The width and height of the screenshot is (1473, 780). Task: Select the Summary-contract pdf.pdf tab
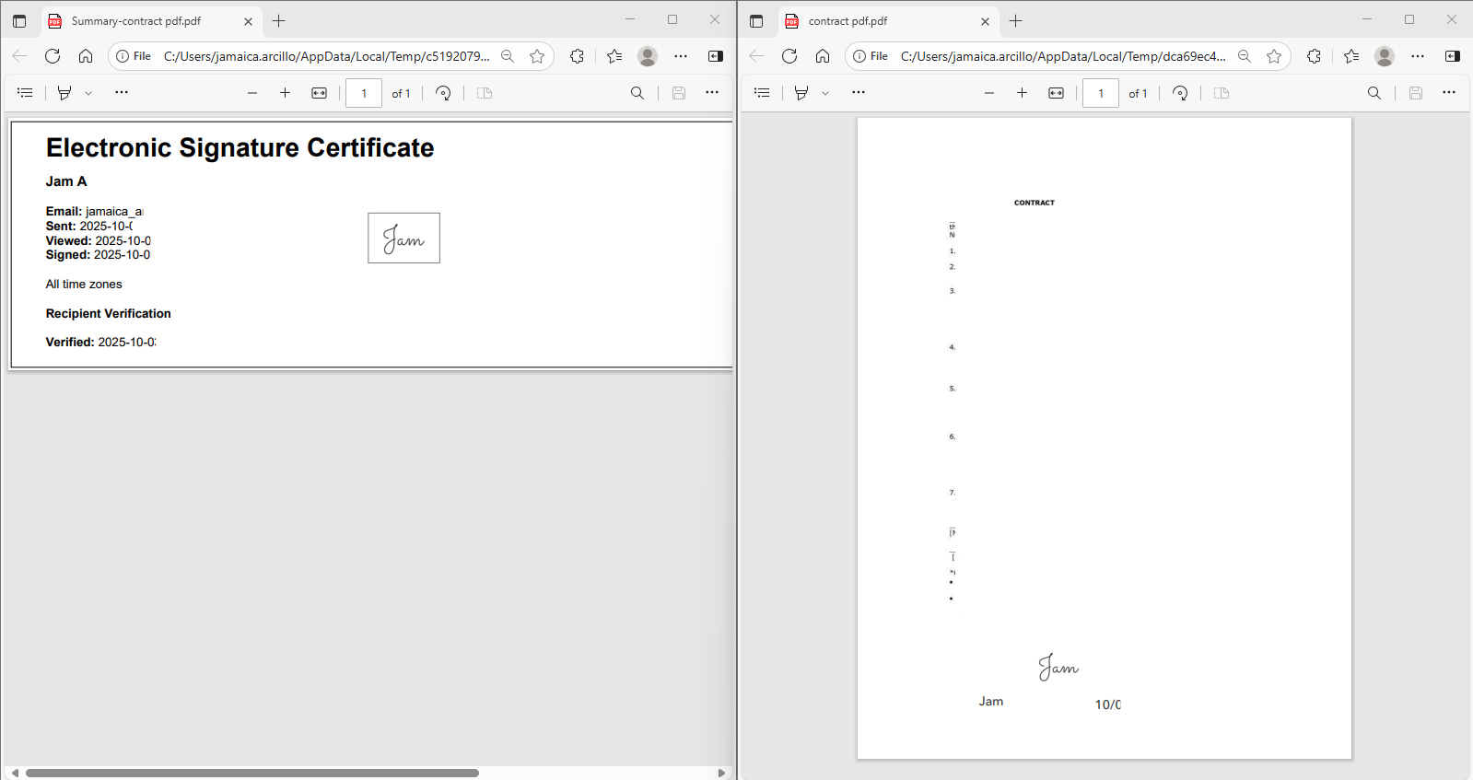[x=152, y=21]
